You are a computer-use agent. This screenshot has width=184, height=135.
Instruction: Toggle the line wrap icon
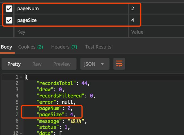tap(119, 64)
